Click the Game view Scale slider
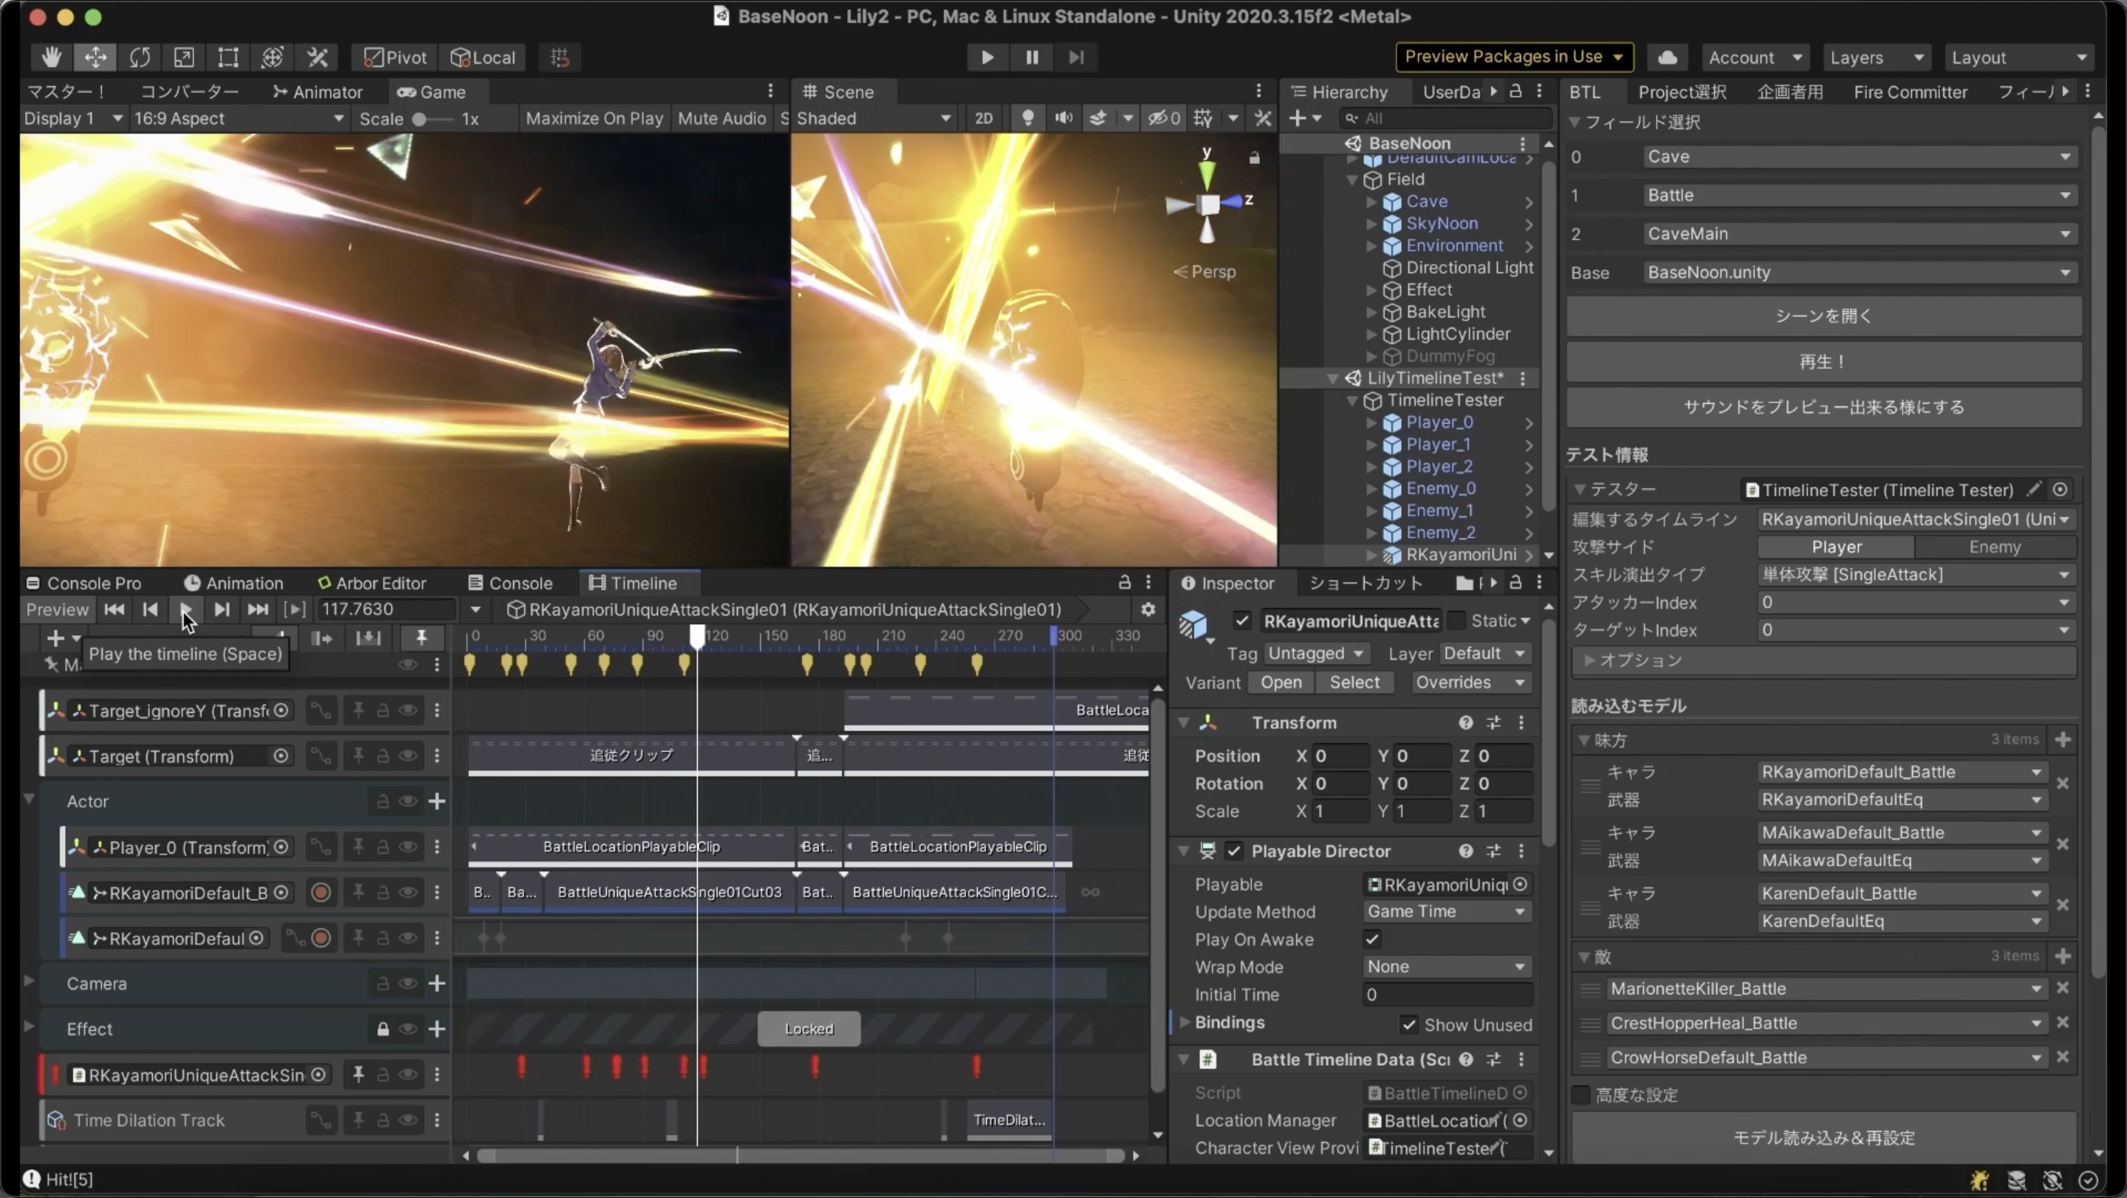 pos(420,119)
